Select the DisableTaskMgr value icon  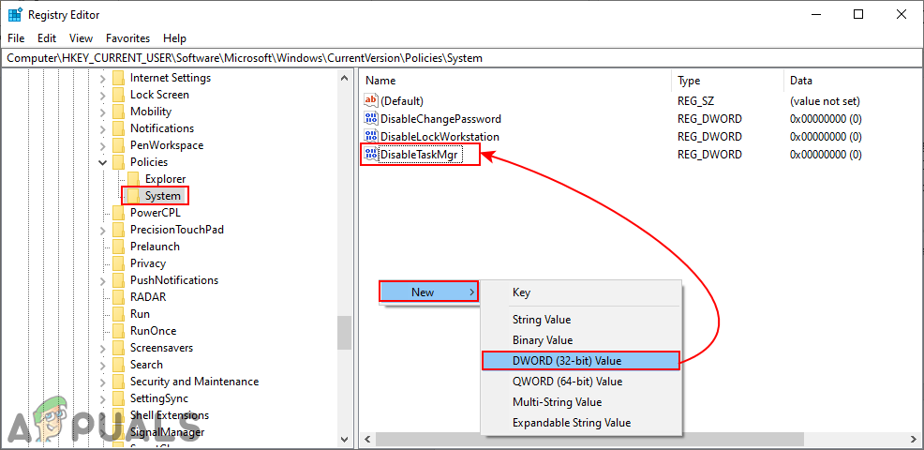click(371, 155)
